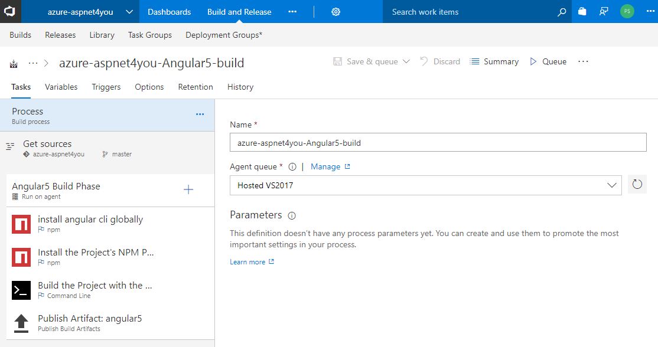This screenshot has width=658, height=347.
Task: Select the Build the Project with the task
Action: 110,290
